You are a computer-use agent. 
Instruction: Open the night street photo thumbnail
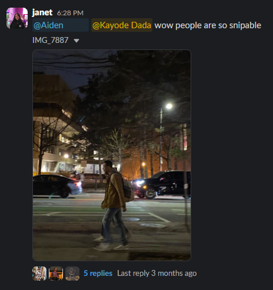[x=112, y=155]
